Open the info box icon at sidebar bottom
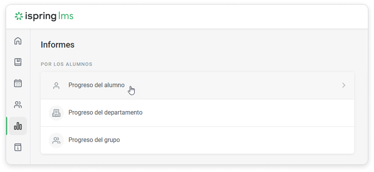Image resolution: width=374 pixels, height=172 pixels. 18,147
